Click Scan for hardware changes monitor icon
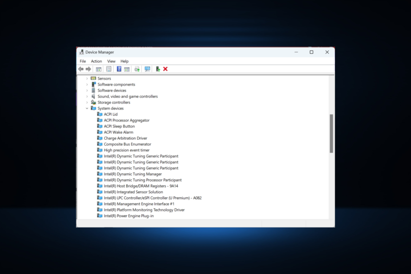This screenshot has height=274, width=411. (148, 69)
